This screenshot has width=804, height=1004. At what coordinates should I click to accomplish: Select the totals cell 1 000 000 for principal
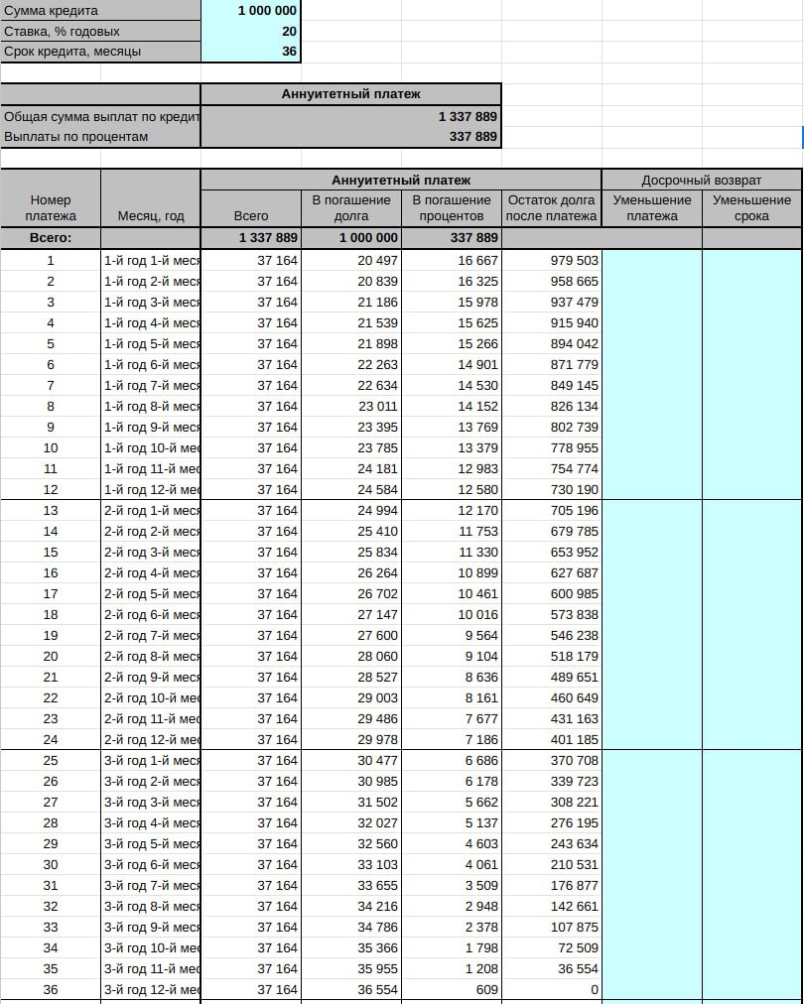click(x=351, y=237)
